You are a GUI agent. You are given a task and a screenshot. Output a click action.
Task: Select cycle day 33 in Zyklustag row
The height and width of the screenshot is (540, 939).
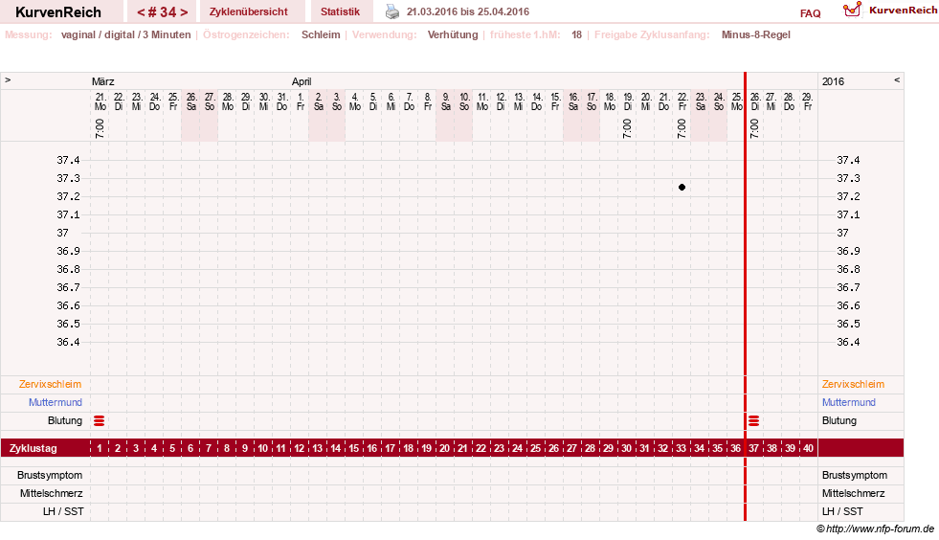tap(681, 448)
